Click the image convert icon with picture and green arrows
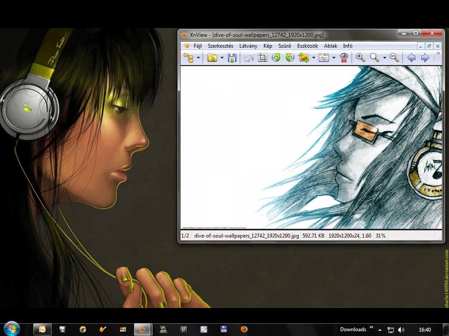The height and width of the screenshot is (336, 449). [x=304, y=58]
